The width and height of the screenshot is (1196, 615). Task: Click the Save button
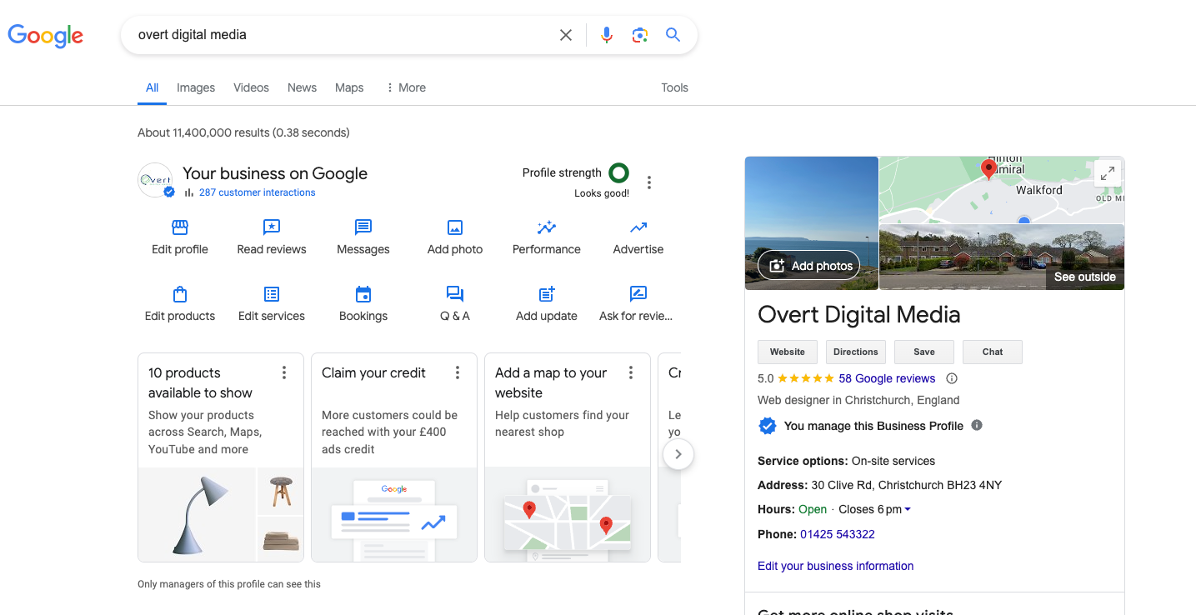pyautogui.click(x=924, y=352)
